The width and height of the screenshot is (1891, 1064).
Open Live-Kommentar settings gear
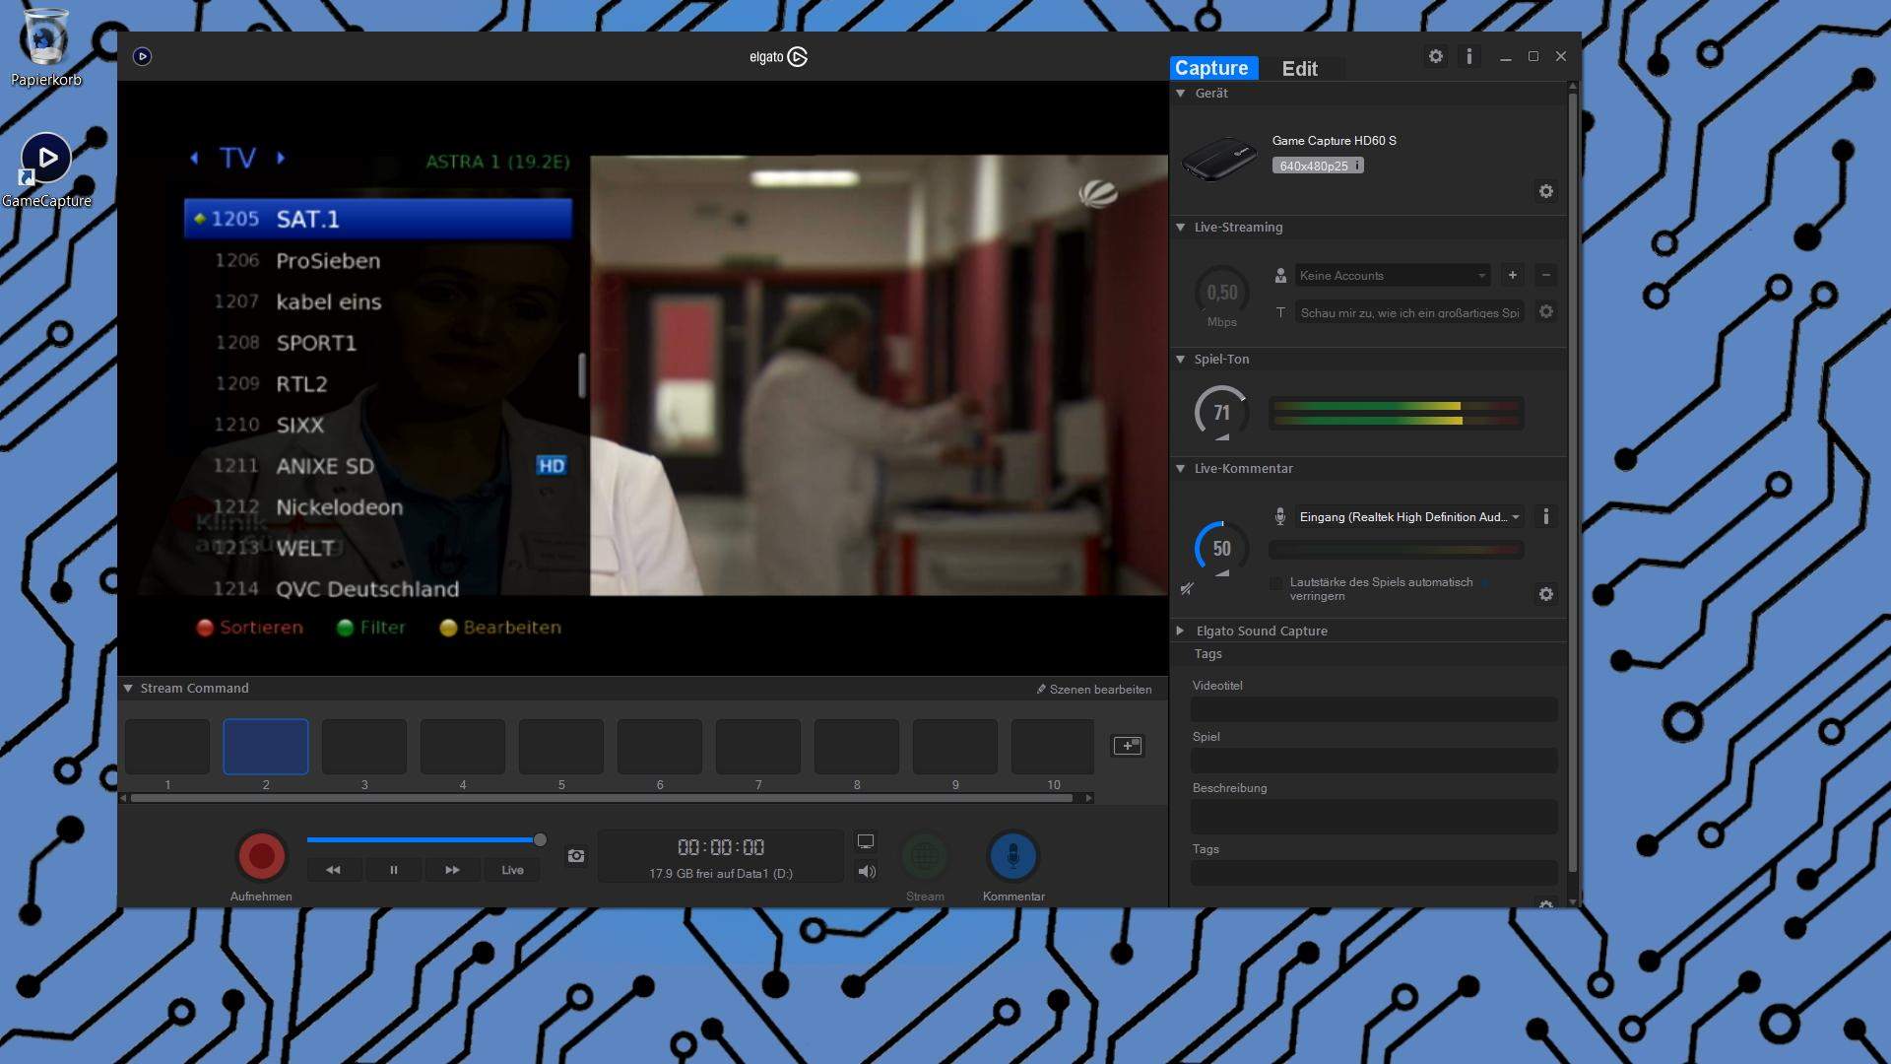(1545, 594)
